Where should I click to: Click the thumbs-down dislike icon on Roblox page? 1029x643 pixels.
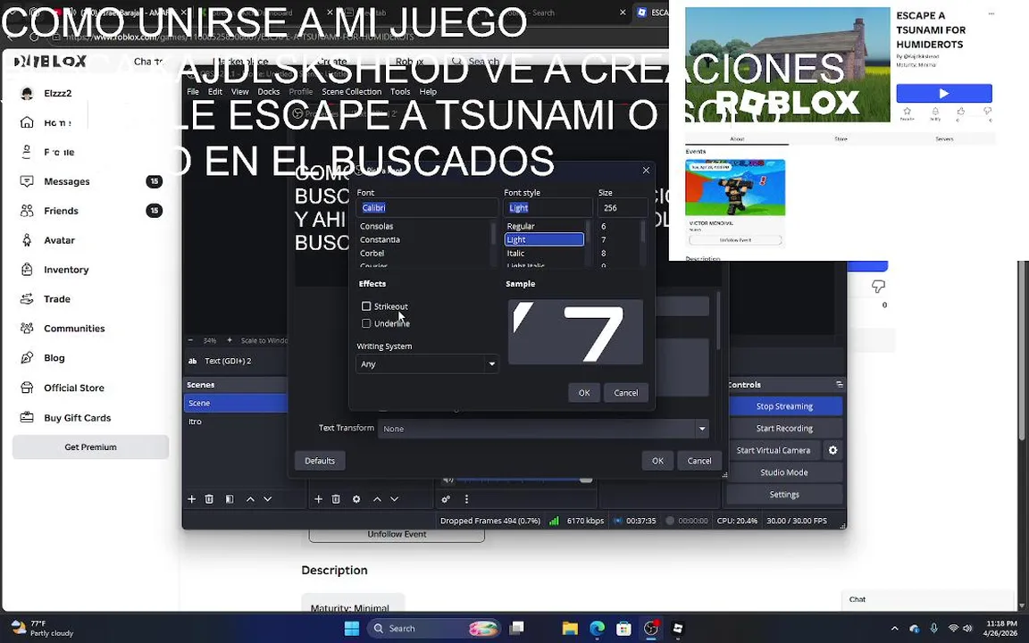tap(878, 286)
